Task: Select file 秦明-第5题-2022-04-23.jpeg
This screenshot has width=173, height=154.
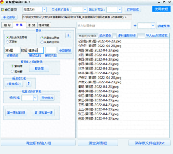Action: pos(98,87)
